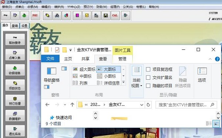Toggle the 隐藏的项目 checkbox
222x138 pixels.
[148, 86]
